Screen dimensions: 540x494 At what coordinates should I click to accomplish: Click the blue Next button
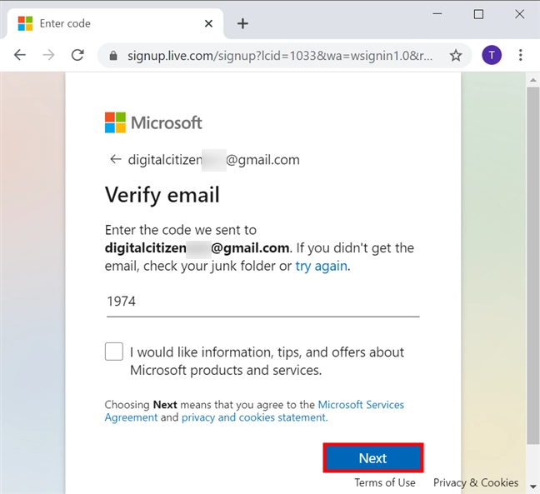coord(373,458)
